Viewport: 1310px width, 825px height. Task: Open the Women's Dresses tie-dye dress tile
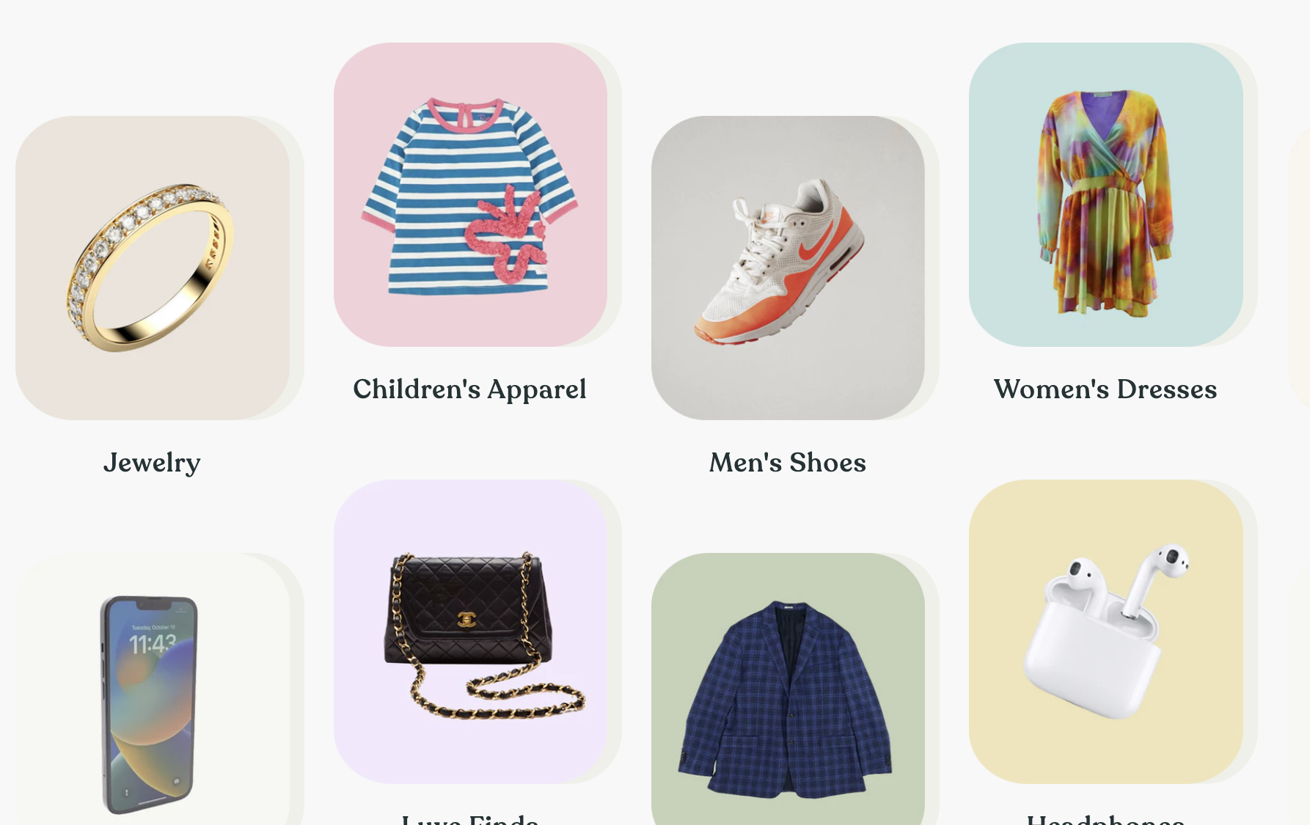[x=1106, y=194]
